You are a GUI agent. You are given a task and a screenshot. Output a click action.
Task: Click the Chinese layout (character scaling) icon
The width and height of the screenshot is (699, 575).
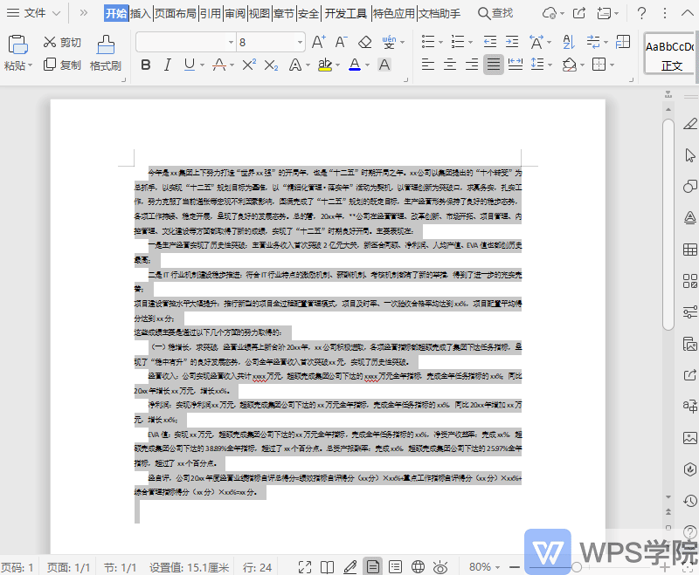coord(536,42)
